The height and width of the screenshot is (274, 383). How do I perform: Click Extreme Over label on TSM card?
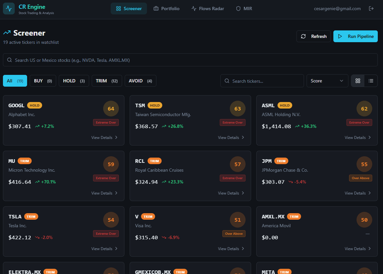pyautogui.click(x=232, y=123)
